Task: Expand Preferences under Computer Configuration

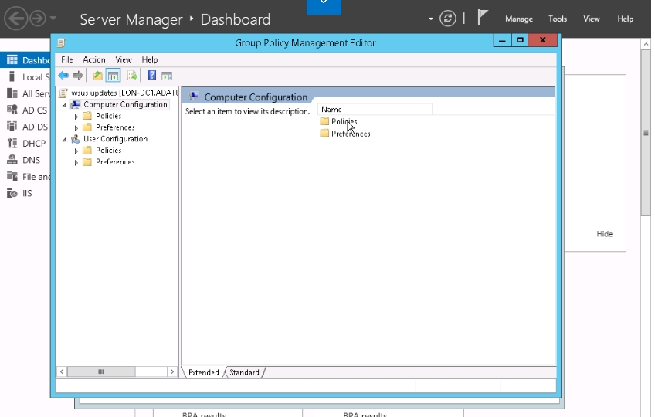Action: [76, 128]
